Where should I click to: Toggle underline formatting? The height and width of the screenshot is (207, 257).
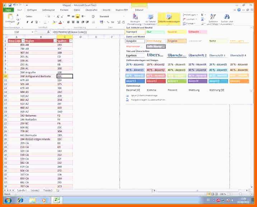(x=36, y=22)
